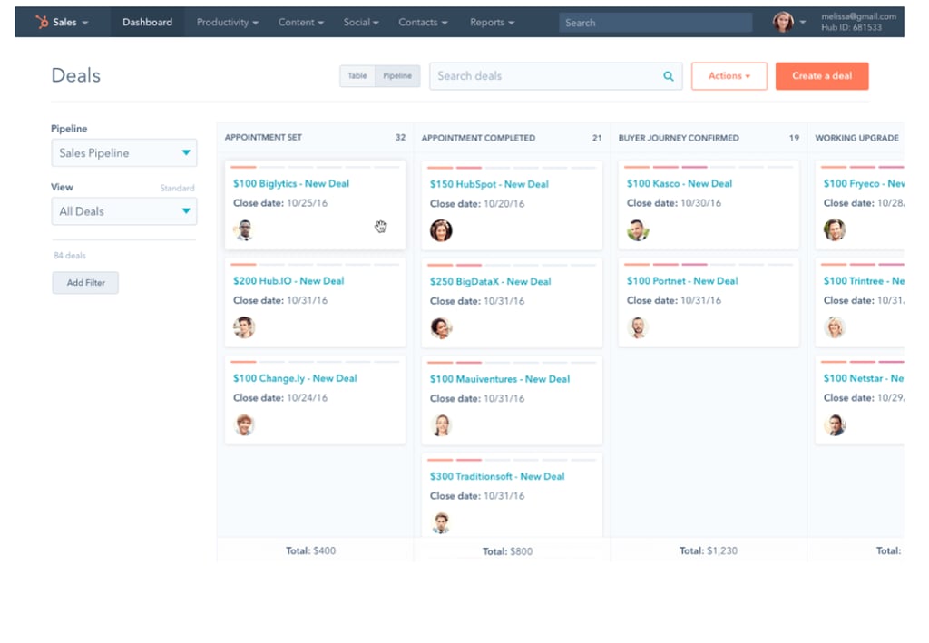Click the stage progress bar on Biglytics card

315,168
